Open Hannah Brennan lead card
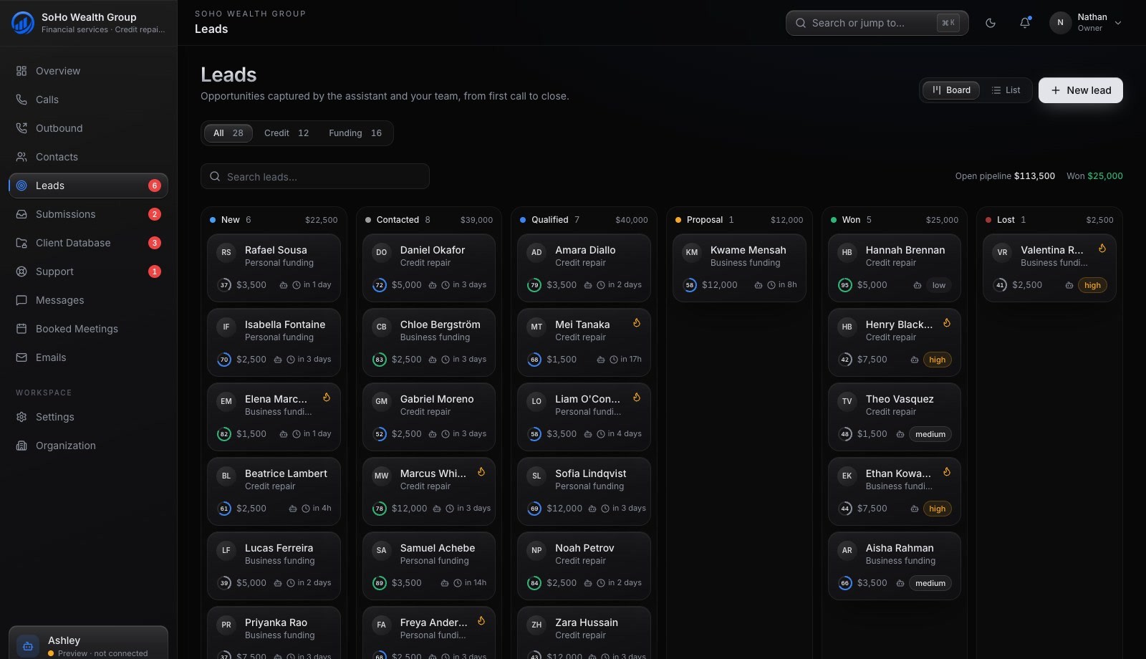This screenshot has height=659, width=1146. pyautogui.click(x=895, y=268)
